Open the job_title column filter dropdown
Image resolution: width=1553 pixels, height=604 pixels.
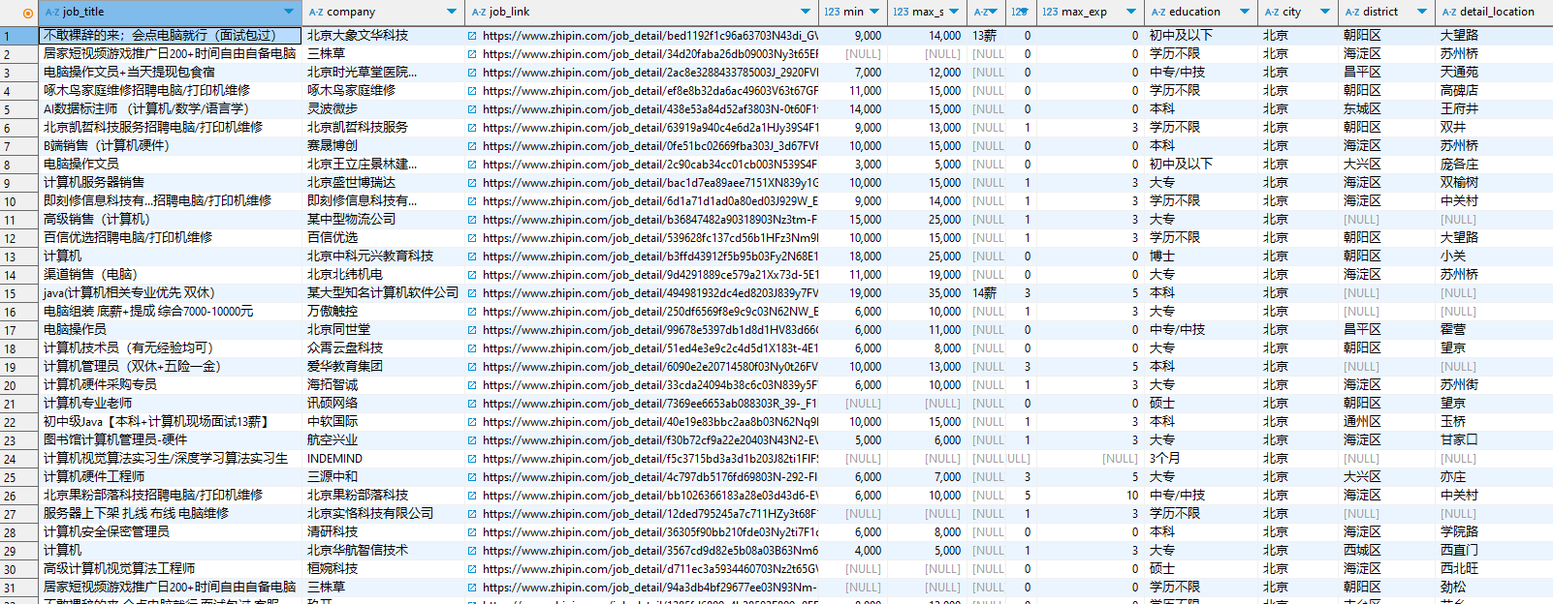click(x=289, y=12)
